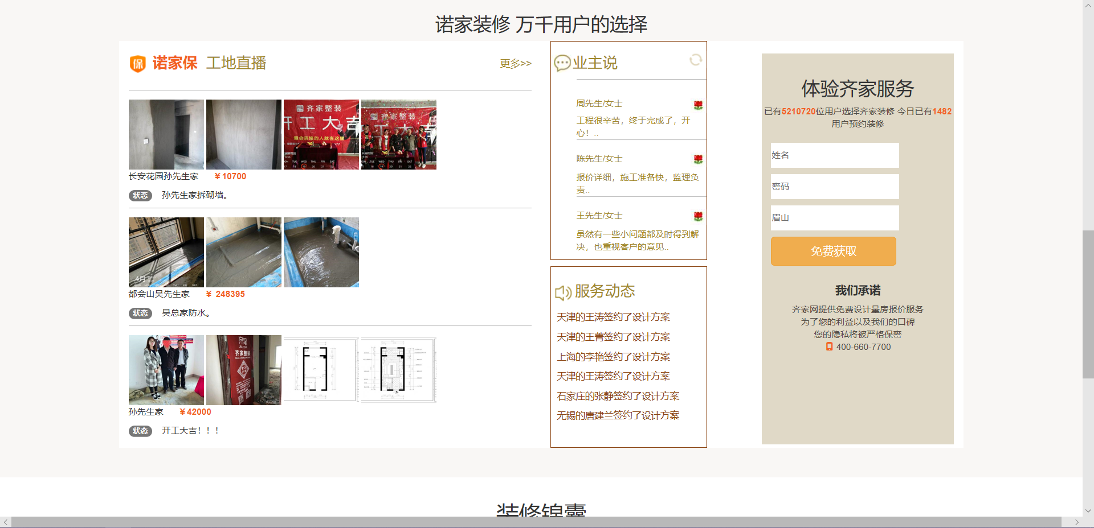The height and width of the screenshot is (528, 1094).
Task: Click the flower icon next to 周先生/女士
Action: pos(698,105)
